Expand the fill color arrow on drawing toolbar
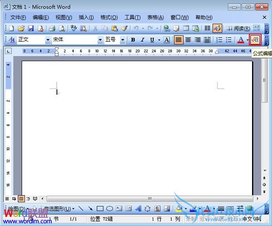Screen dimensions: 272x226 click(185, 208)
